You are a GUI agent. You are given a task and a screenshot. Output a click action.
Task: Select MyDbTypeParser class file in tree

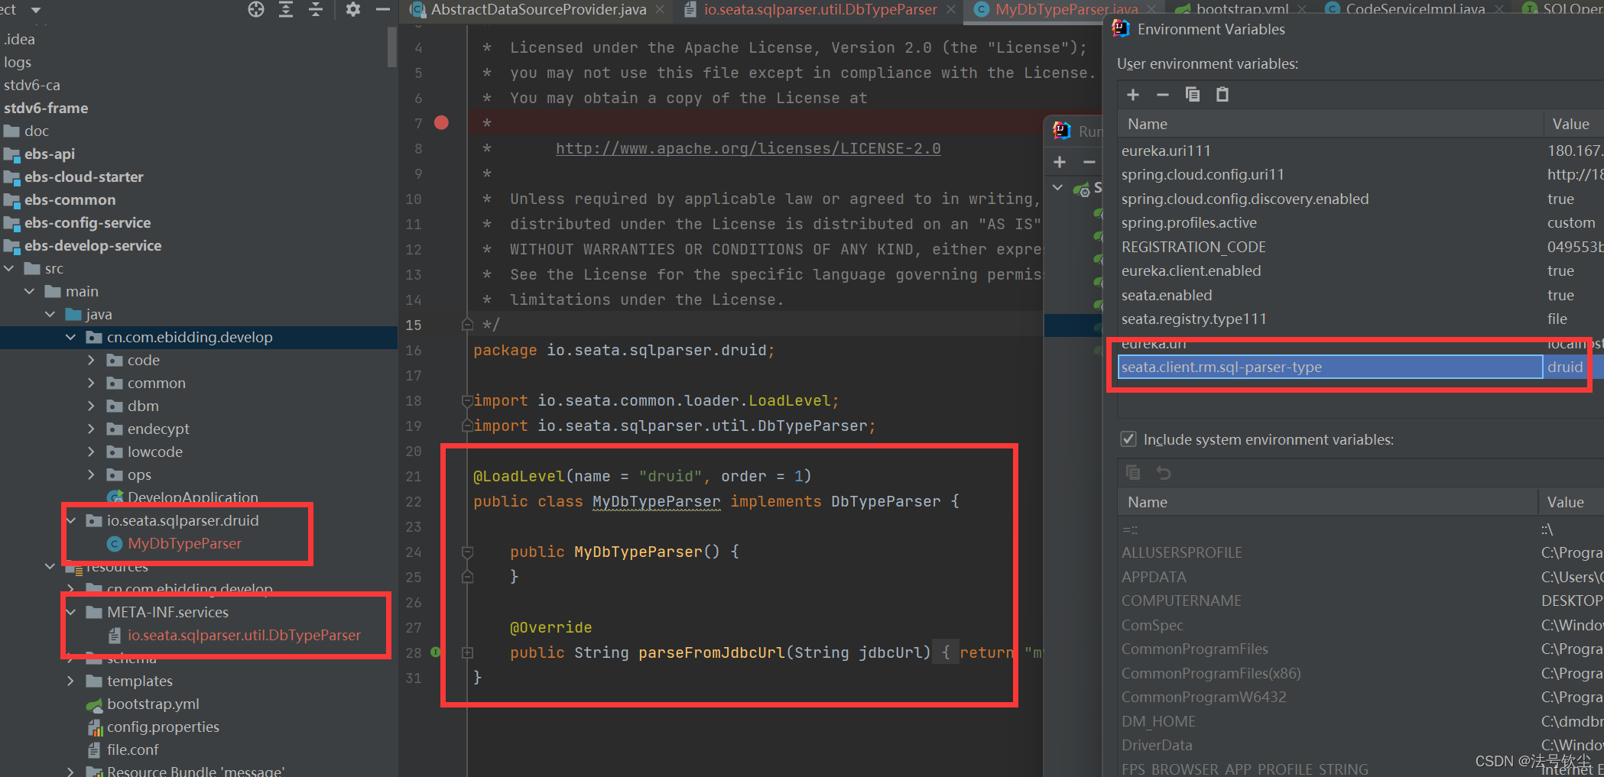click(x=184, y=543)
